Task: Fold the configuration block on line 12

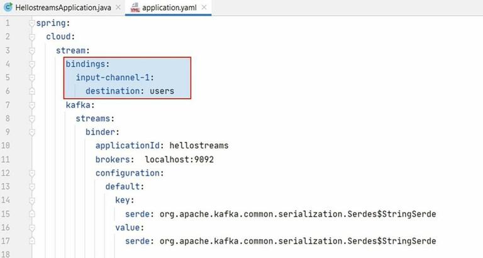Action: click(32, 173)
